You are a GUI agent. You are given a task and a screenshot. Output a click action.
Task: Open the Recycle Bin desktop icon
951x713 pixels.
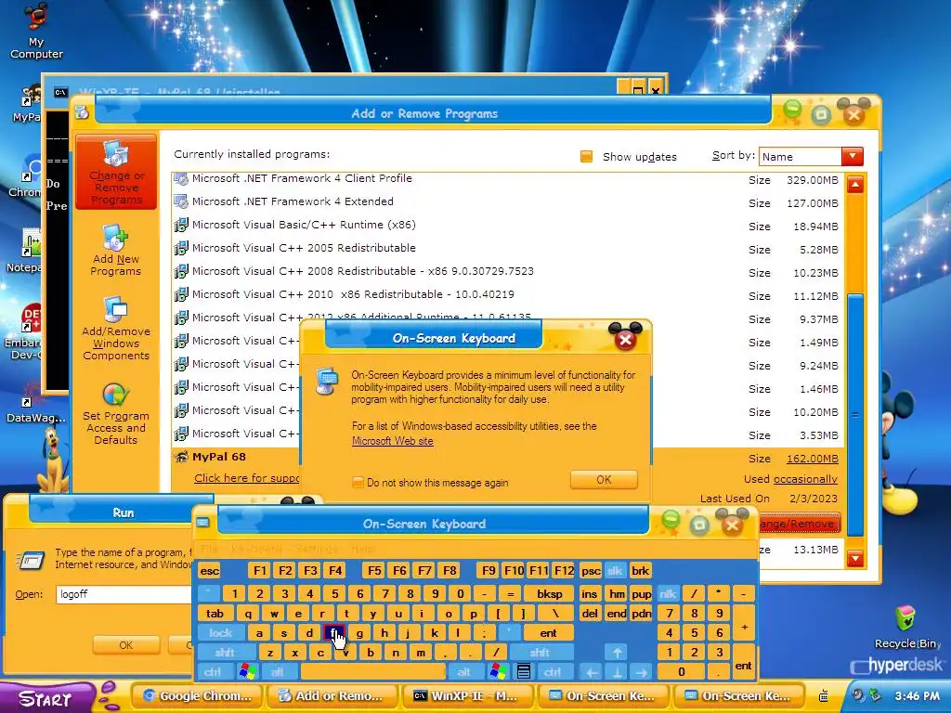pyautogui.click(x=906, y=628)
